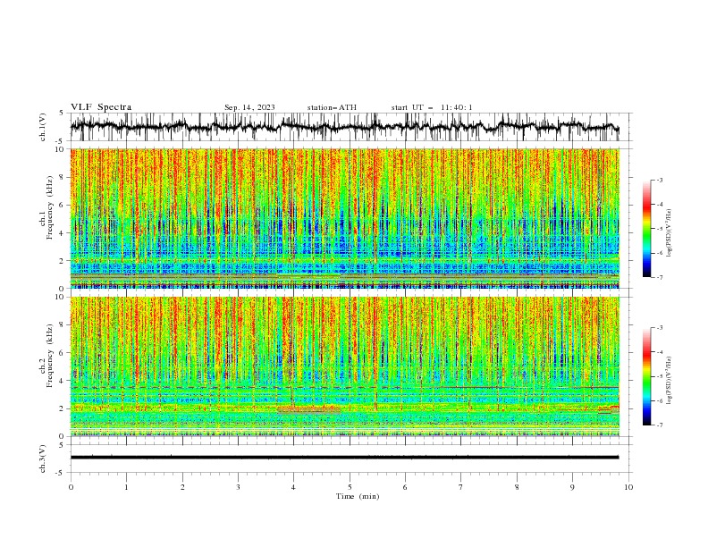The height and width of the screenshot is (547, 708).
Task: Click the "VLF Spectra" plot title
Action: pyautogui.click(x=101, y=107)
